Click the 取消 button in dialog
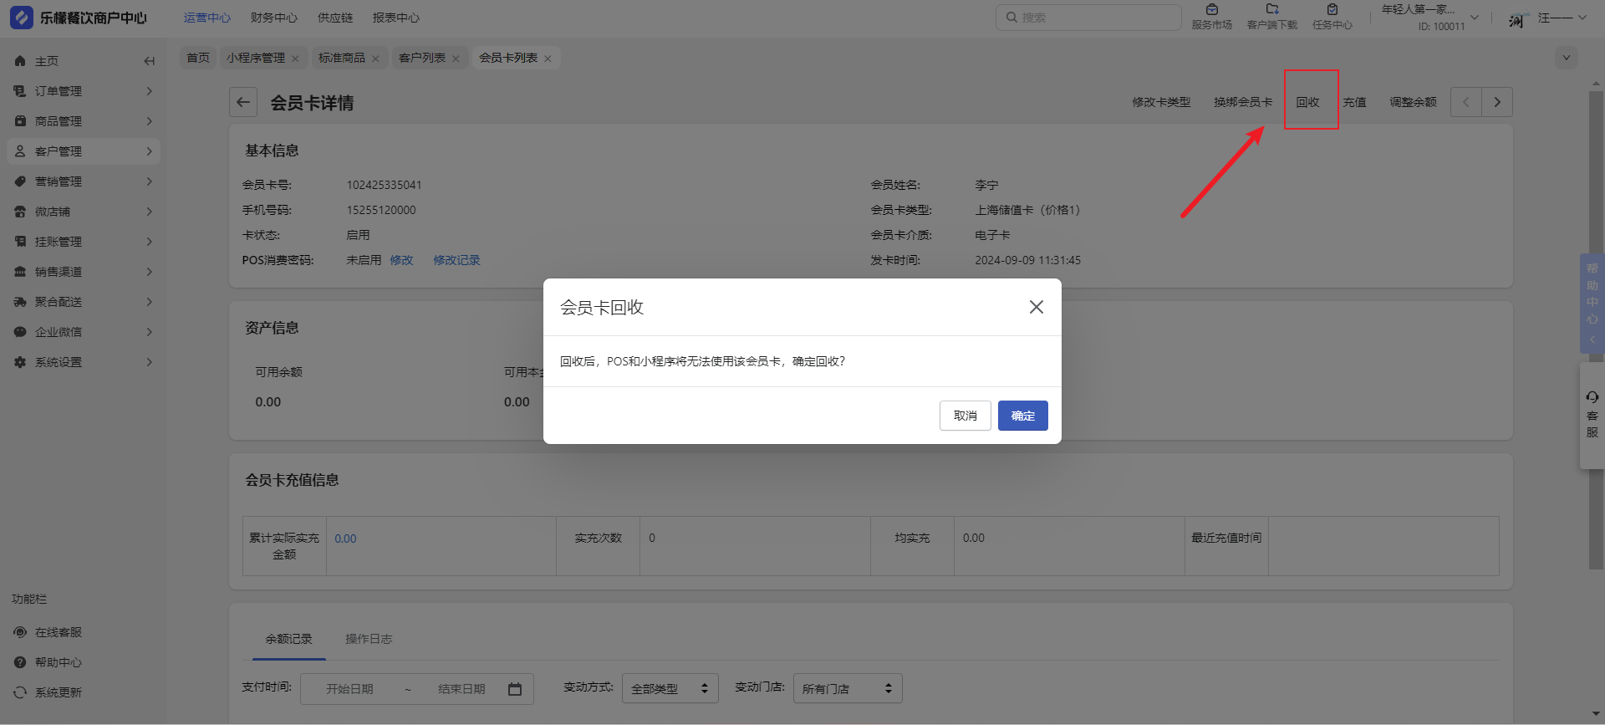Viewport: 1605px width, 725px height. pos(965,416)
